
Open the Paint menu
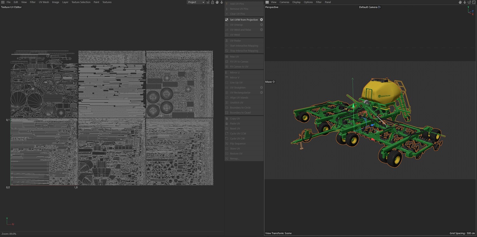pyautogui.click(x=96, y=2)
